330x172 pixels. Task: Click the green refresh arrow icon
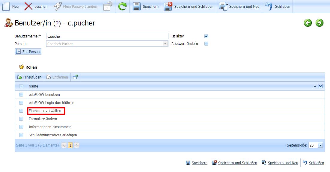click(x=122, y=6)
